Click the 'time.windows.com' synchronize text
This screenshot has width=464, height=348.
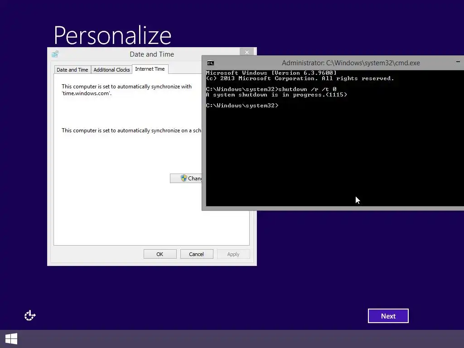pos(127,90)
